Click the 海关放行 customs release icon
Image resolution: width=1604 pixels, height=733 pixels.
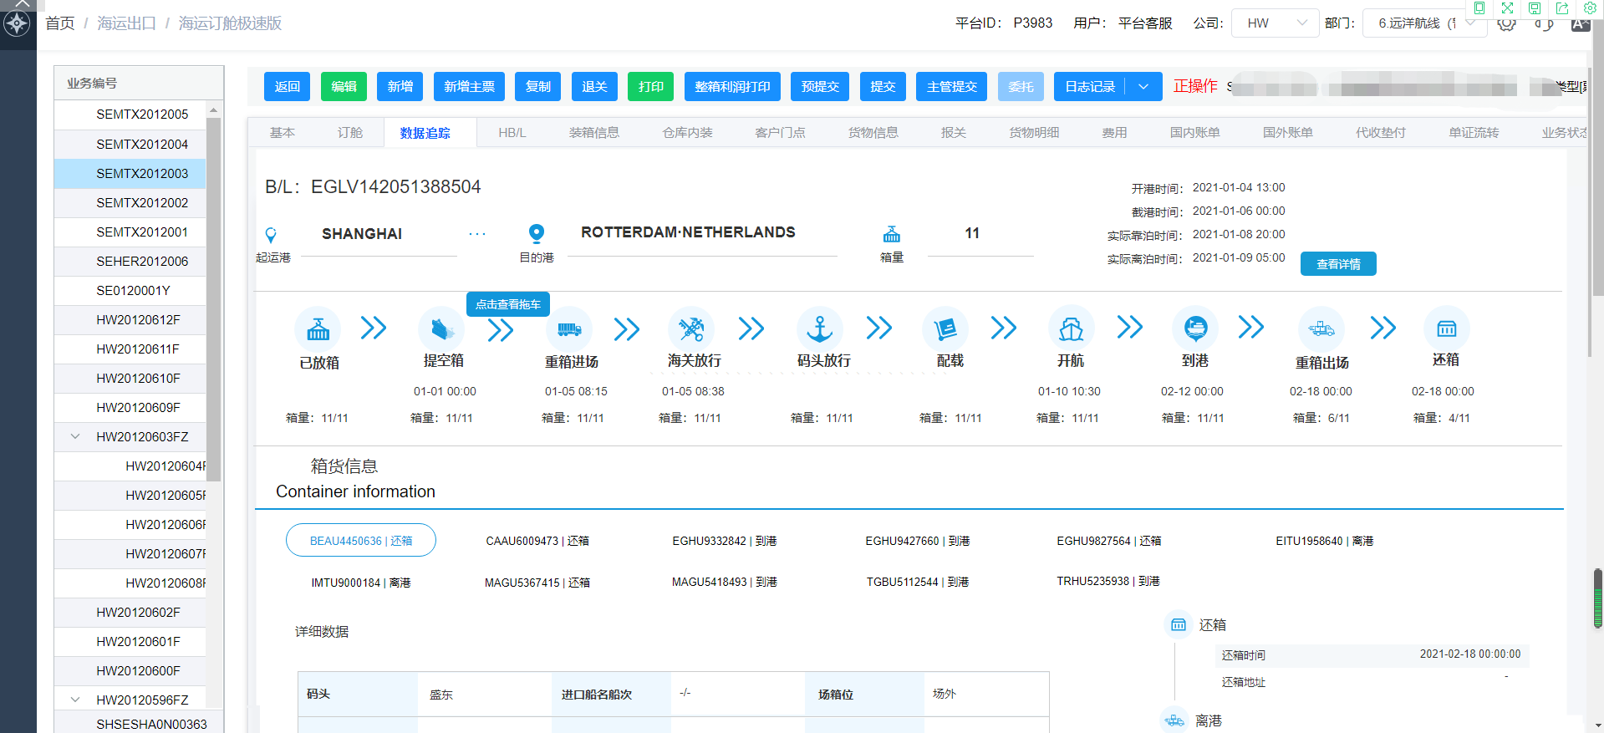[691, 329]
